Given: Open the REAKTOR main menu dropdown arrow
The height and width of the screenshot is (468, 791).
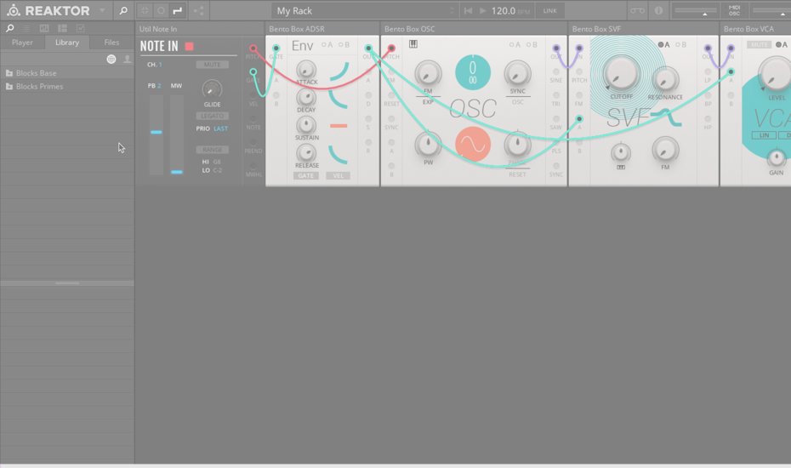Looking at the screenshot, I should tap(103, 11).
